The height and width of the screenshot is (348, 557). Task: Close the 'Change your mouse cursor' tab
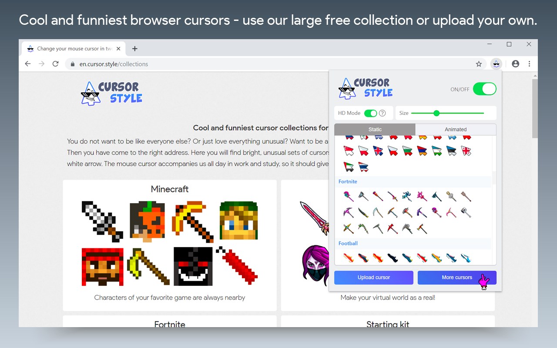point(118,49)
